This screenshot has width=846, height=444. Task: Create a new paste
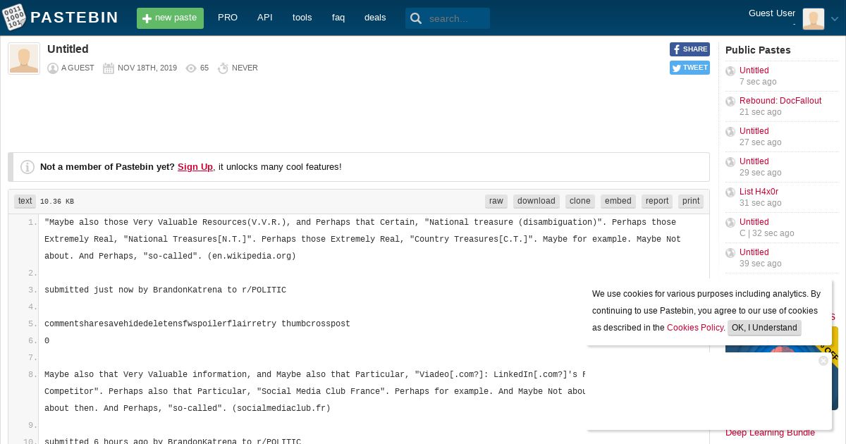(x=170, y=18)
